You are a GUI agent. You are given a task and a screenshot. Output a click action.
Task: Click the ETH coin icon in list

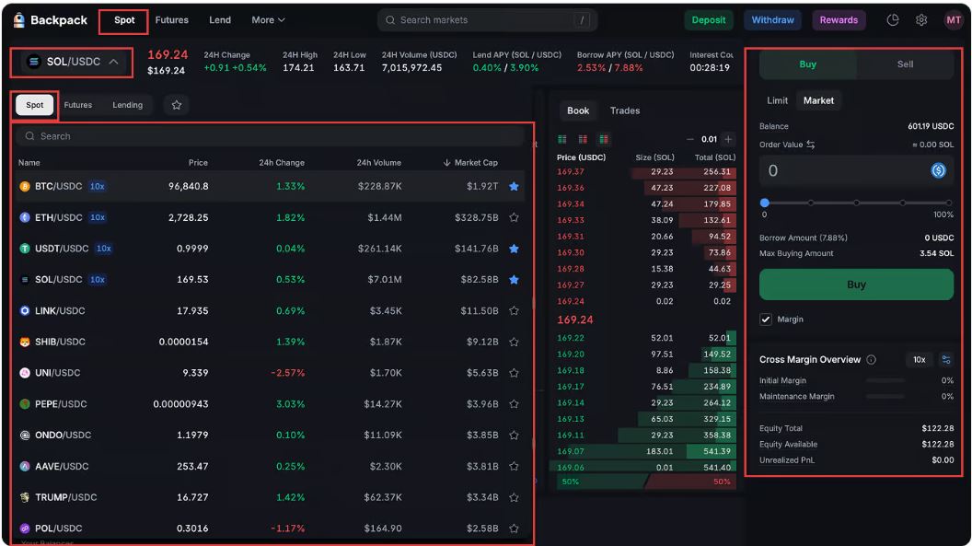(x=25, y=217)
